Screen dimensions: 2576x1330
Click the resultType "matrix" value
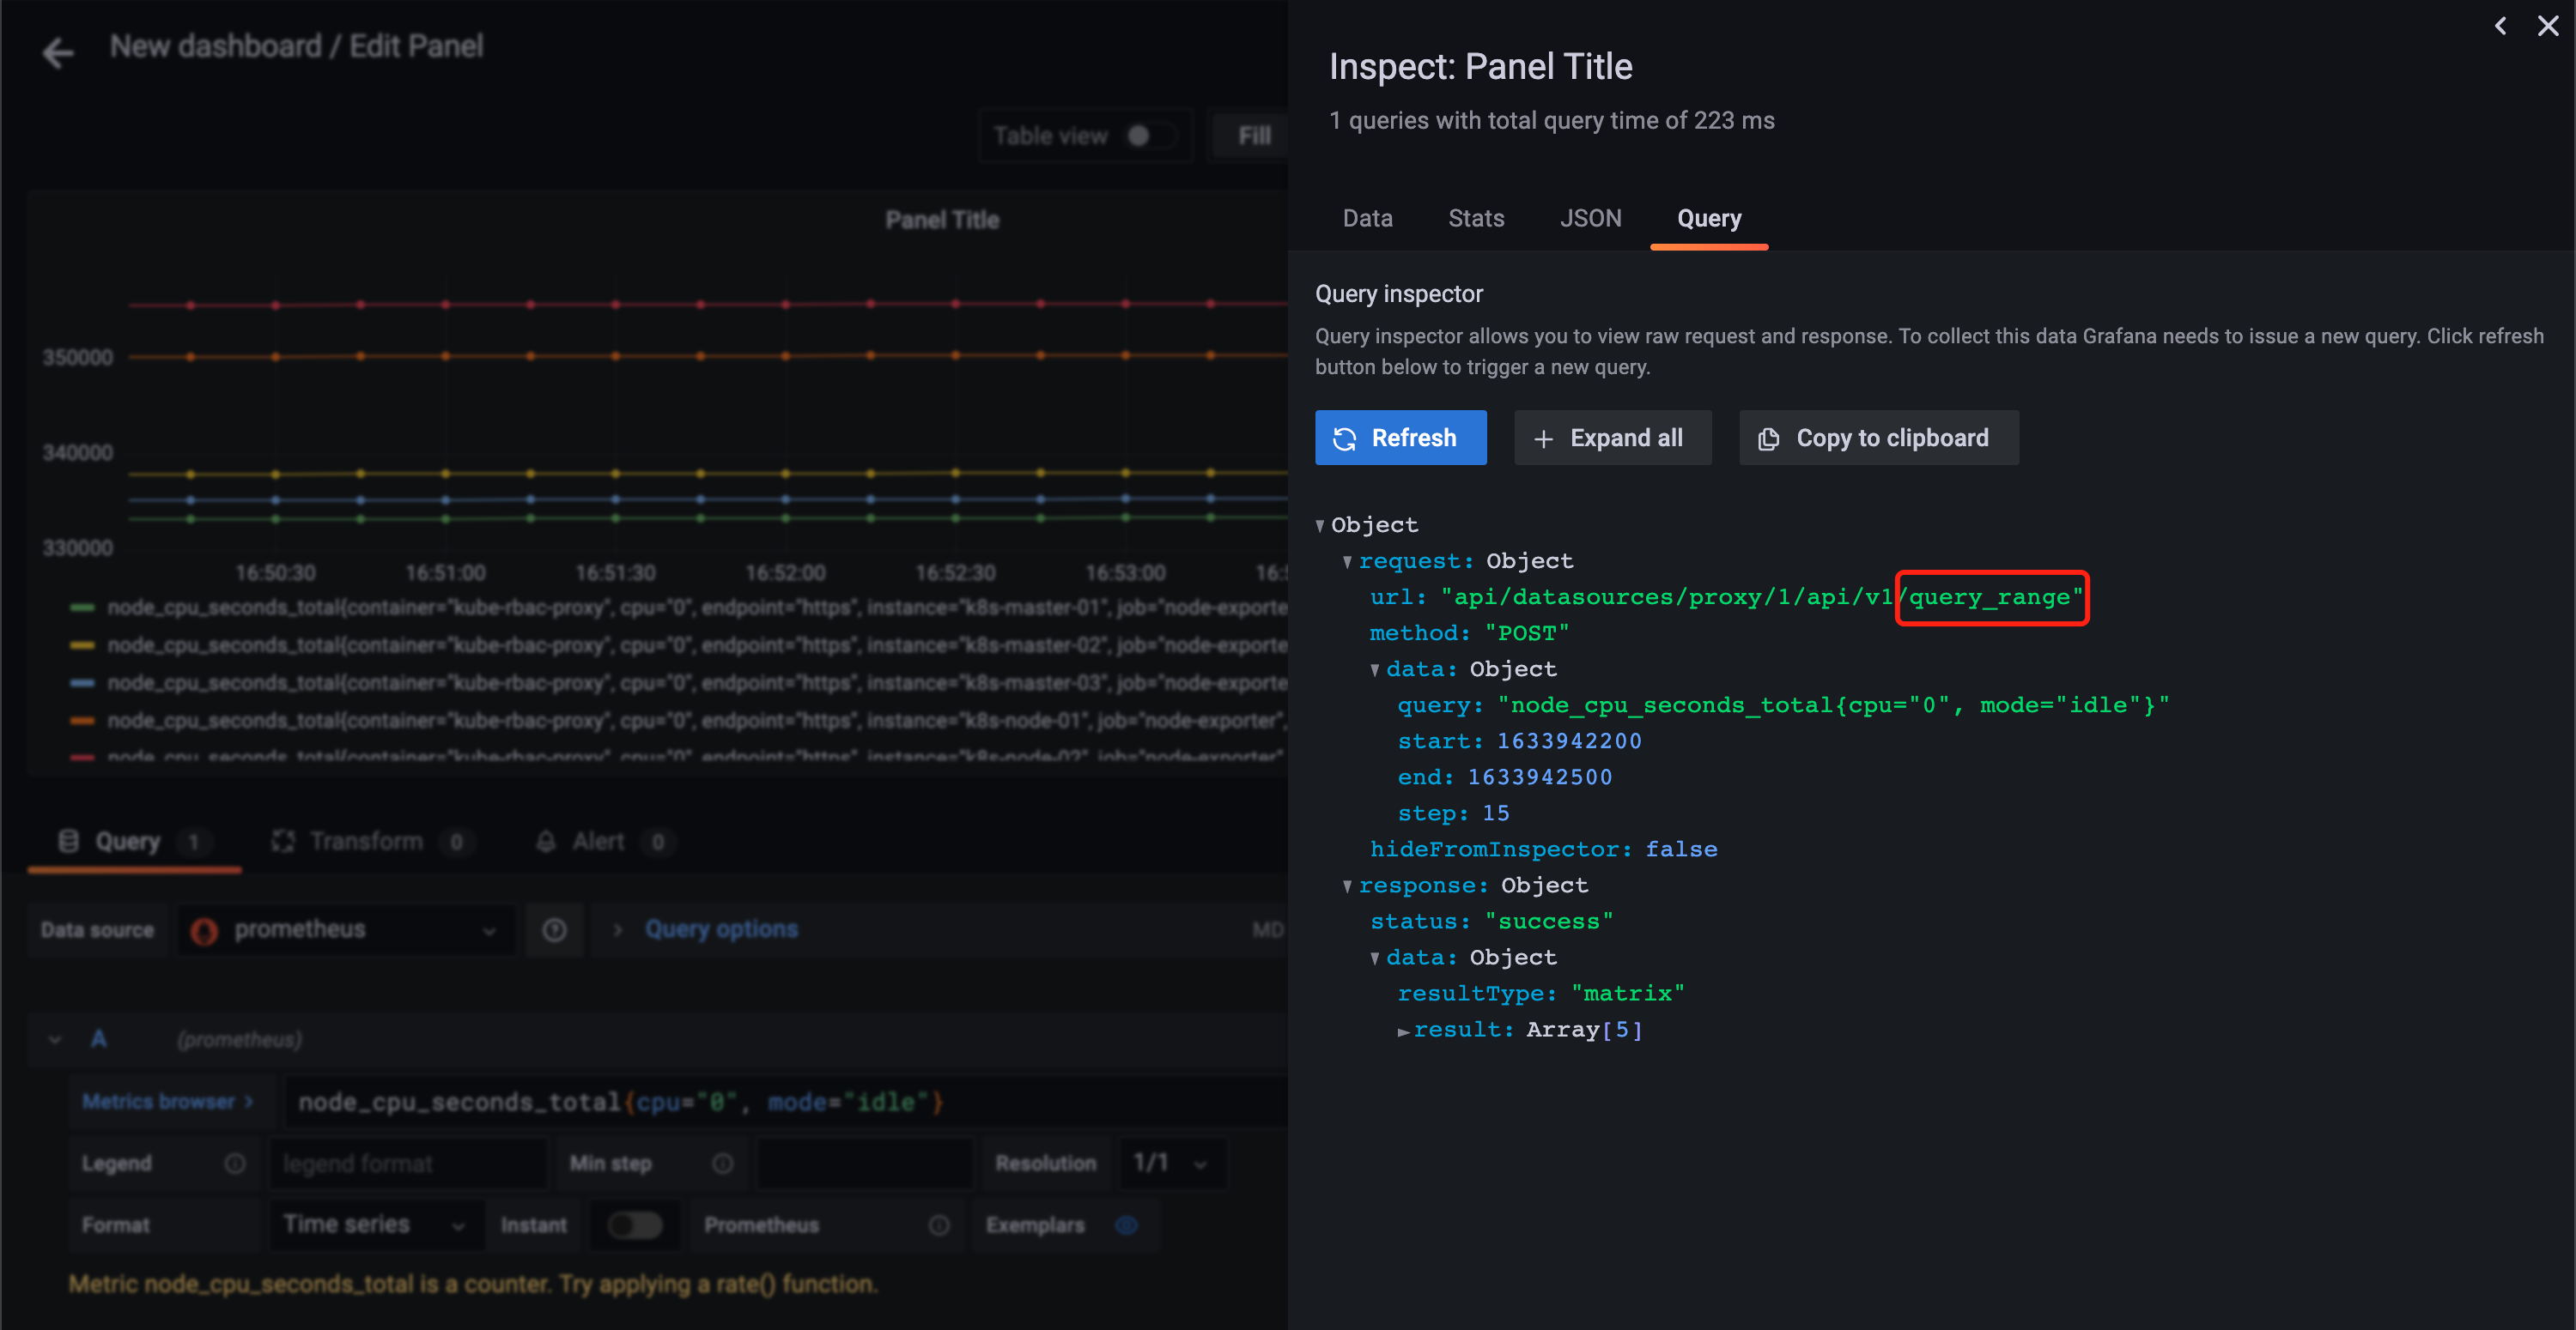[1627, 994]
